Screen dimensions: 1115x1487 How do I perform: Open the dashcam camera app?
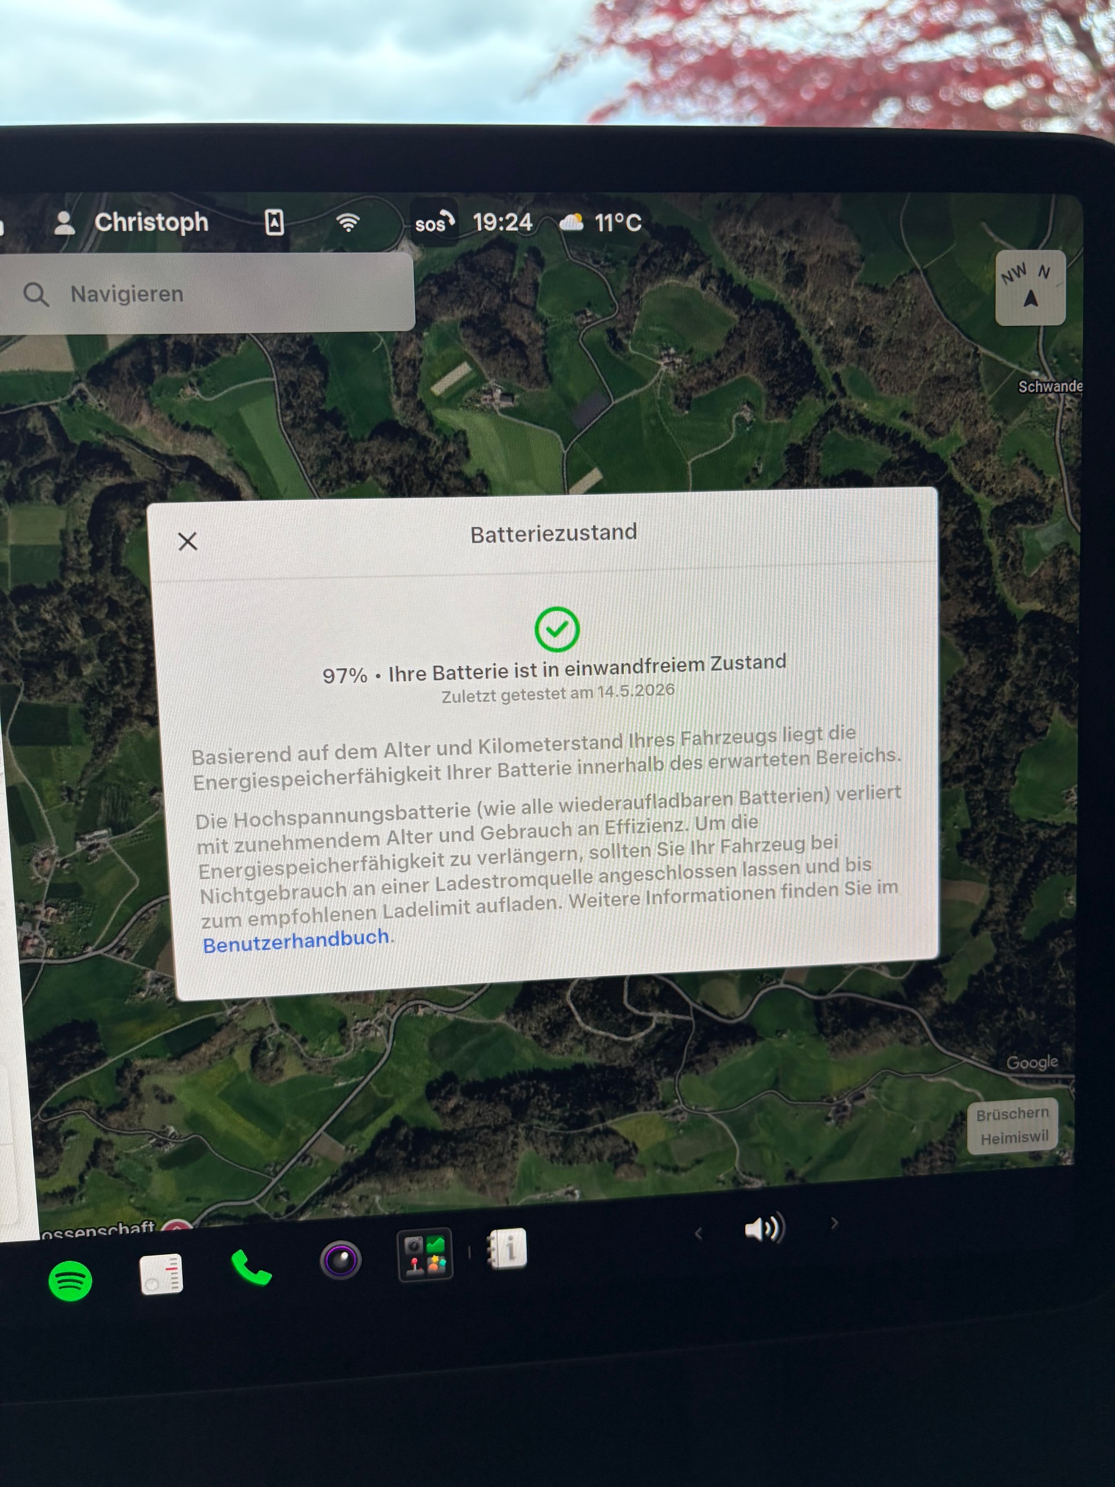coord(341,1260)
